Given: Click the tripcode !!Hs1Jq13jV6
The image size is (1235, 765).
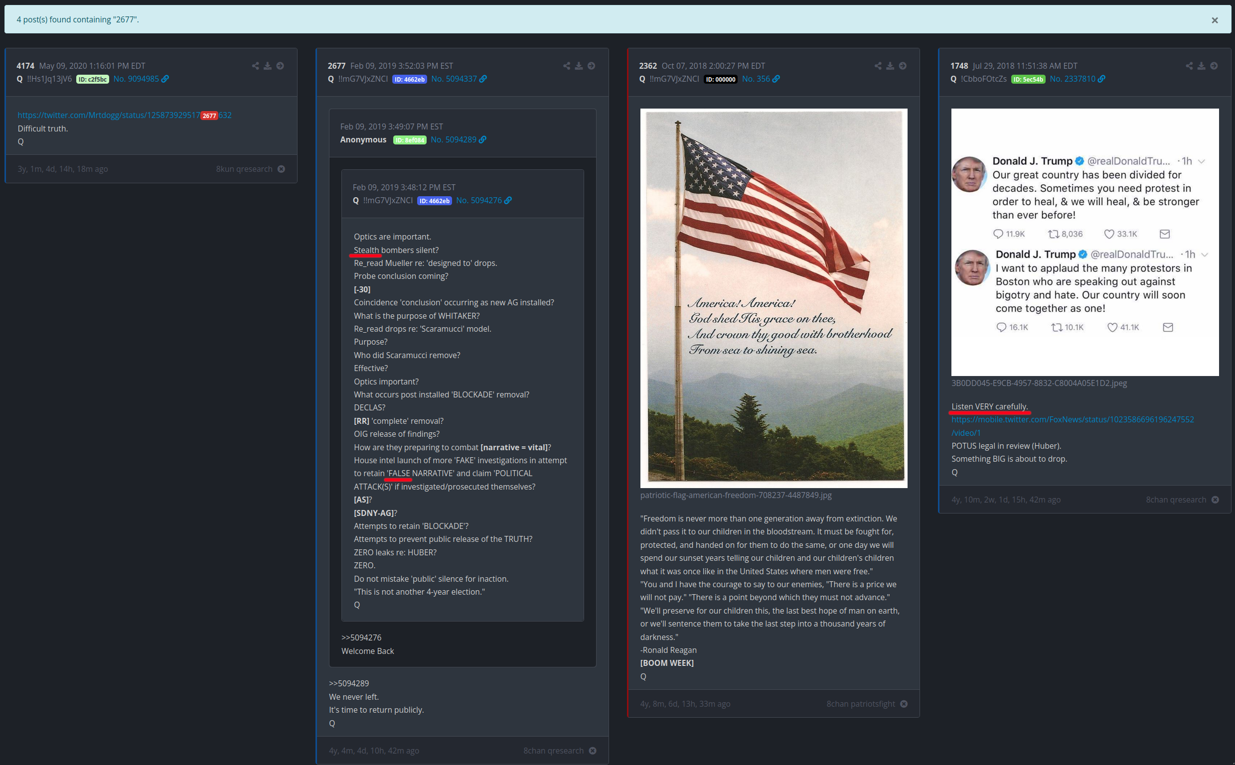Looking at the screenshot, I should (49, 79).
